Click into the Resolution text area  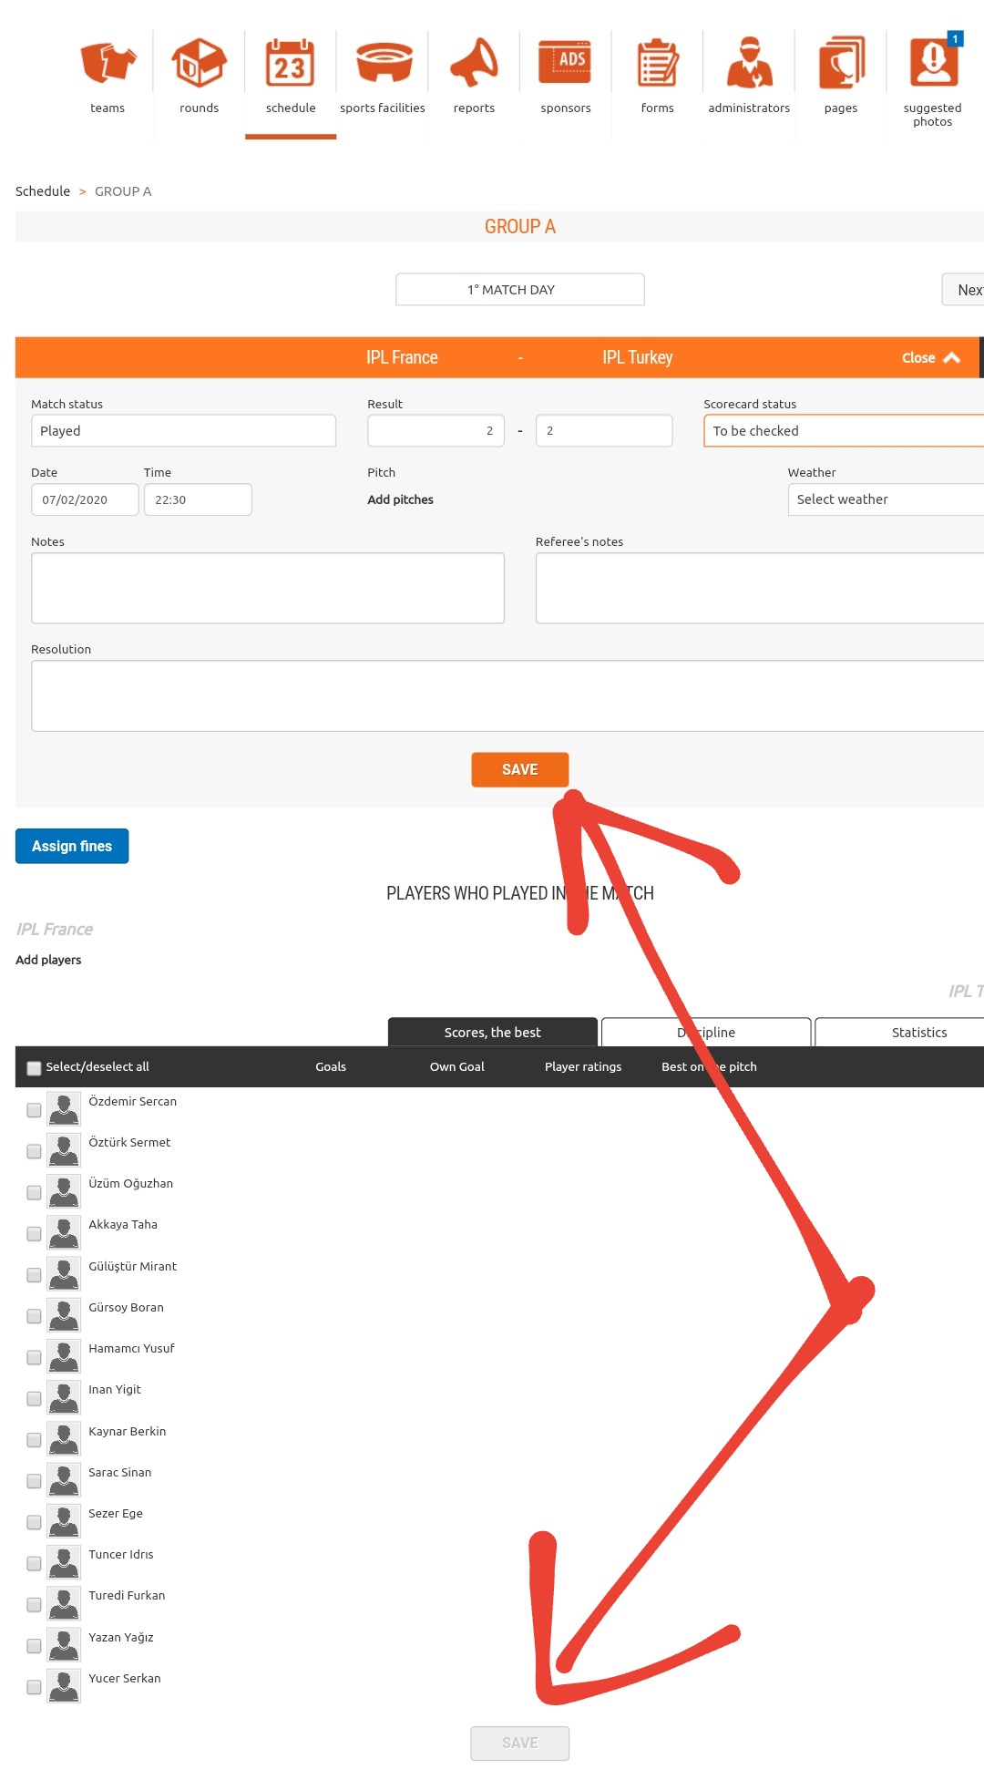coord(507,695)
